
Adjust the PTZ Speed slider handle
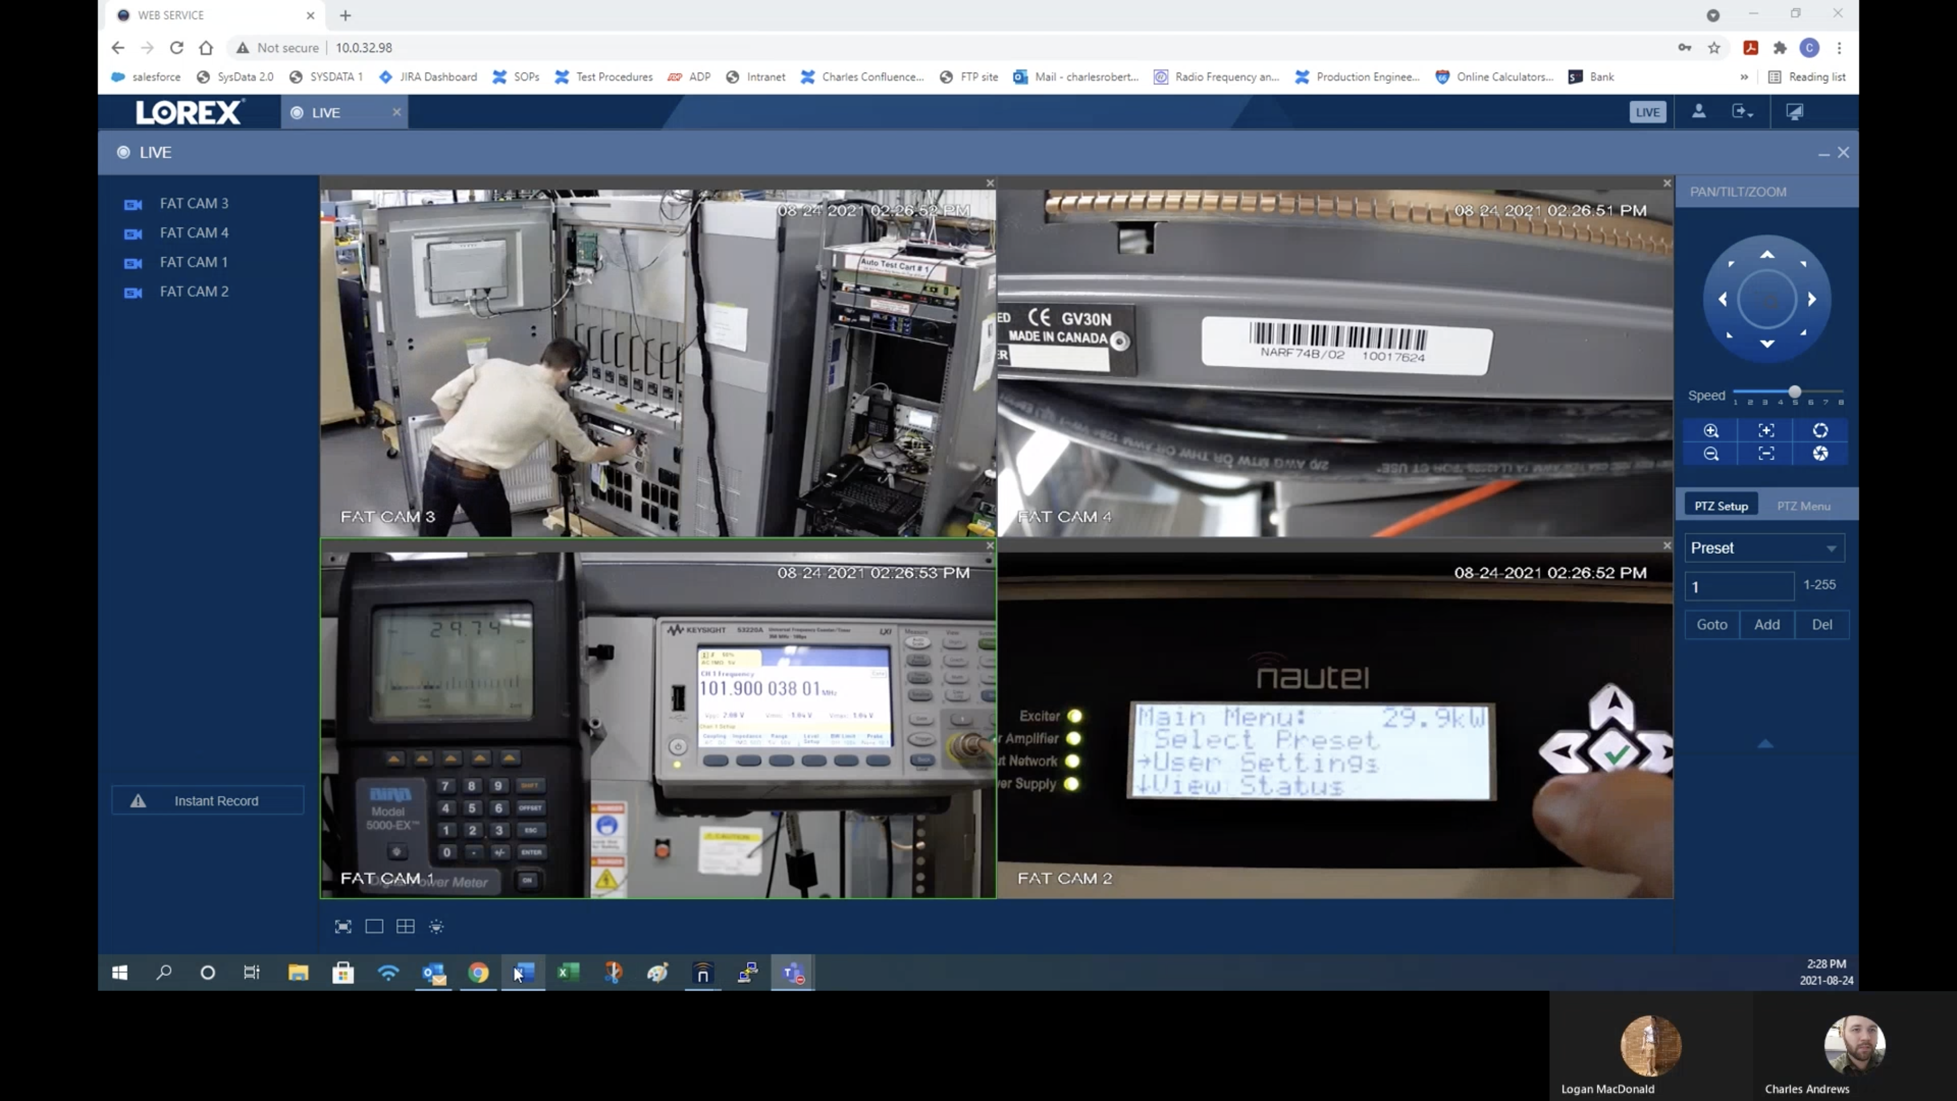coord(1795,392)
